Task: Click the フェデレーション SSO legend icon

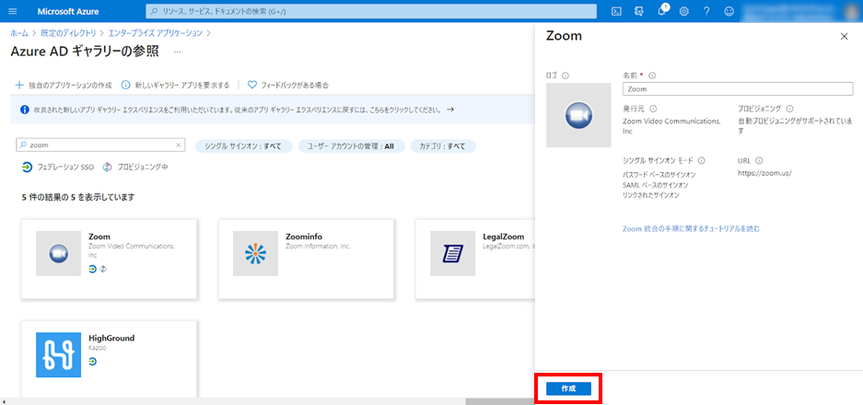Action: click(27, 167)
